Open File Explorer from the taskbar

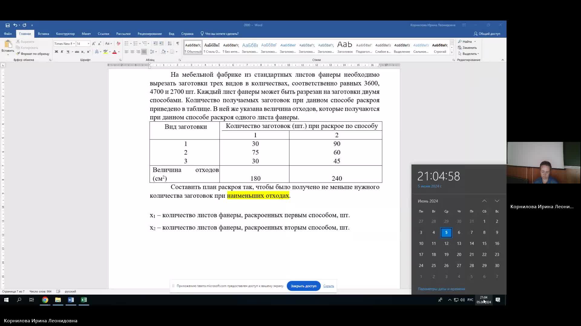pos(58,300)
